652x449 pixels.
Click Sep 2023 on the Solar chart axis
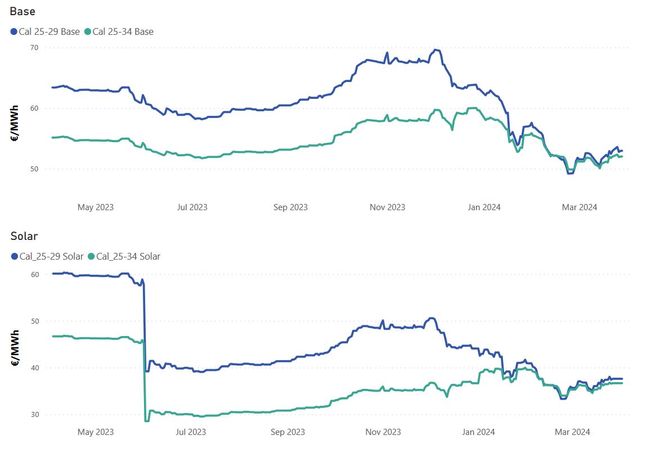point(287,432)
